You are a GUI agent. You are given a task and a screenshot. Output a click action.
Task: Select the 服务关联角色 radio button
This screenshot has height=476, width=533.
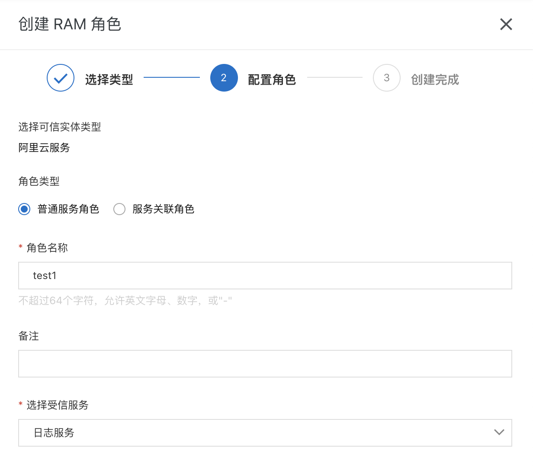click(x=119, y=209)
